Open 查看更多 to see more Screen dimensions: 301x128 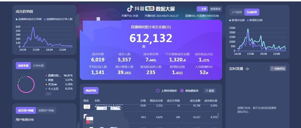coord(215,9)
